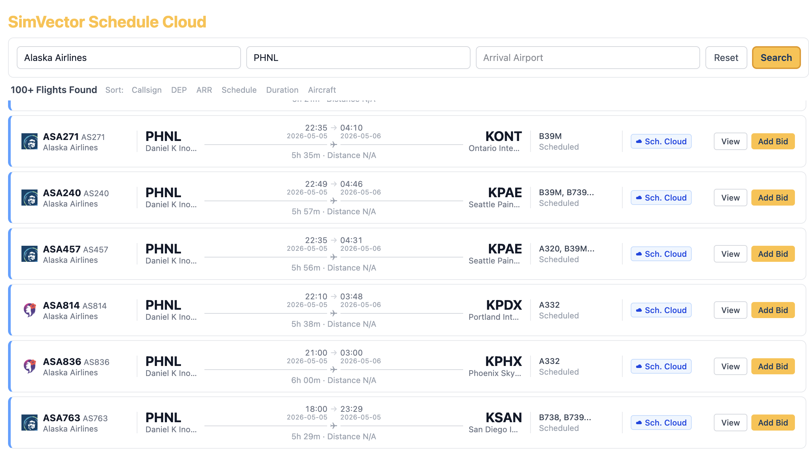Click the A320, B39M... aircraft list for ASA457
The height and width of the screenshot is (452, 809).
(x=567, y=249)
